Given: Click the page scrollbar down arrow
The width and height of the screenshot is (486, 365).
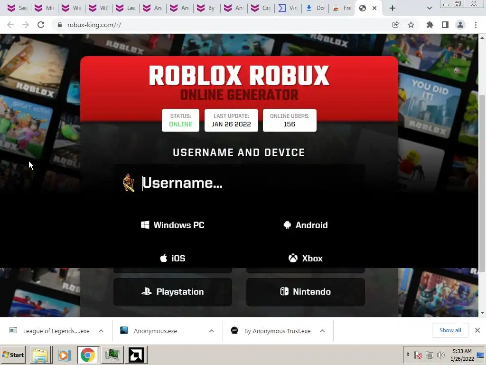Looking at the screenshot, I should [x=482, y=313].
